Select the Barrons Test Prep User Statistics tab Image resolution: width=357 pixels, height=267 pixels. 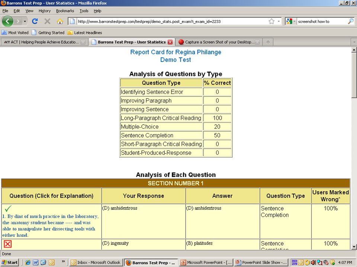click(129, 42)
